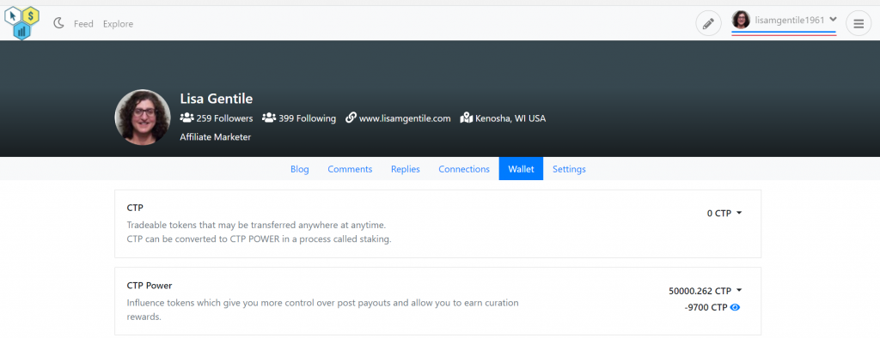Click the Affiliate Marketer bio text
Screen dimensions: 880x338
click(x=216, y=136)
